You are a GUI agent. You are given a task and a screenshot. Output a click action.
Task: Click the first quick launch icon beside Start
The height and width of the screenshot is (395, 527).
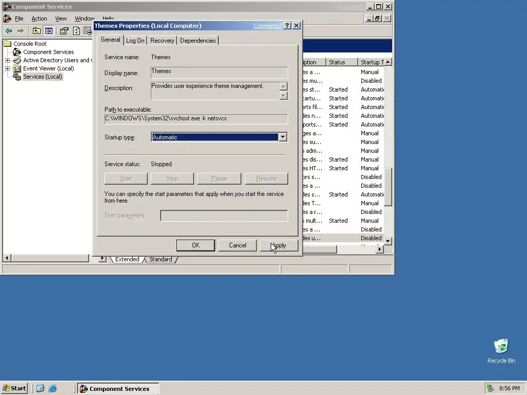40,388
